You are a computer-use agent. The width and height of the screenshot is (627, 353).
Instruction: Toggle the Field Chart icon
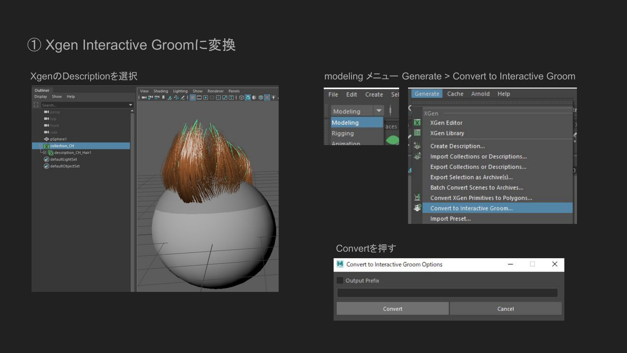[x=218, y=97]
